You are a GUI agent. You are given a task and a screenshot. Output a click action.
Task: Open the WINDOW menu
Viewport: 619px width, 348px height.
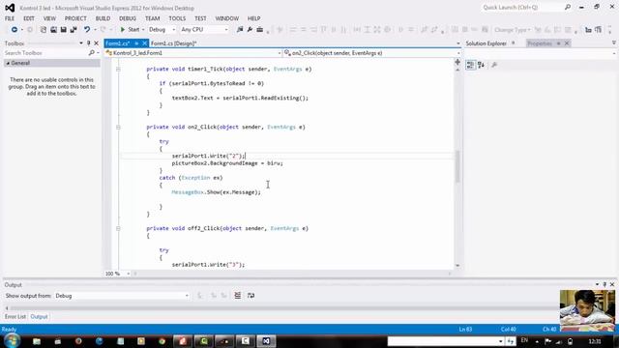[227, 18]
